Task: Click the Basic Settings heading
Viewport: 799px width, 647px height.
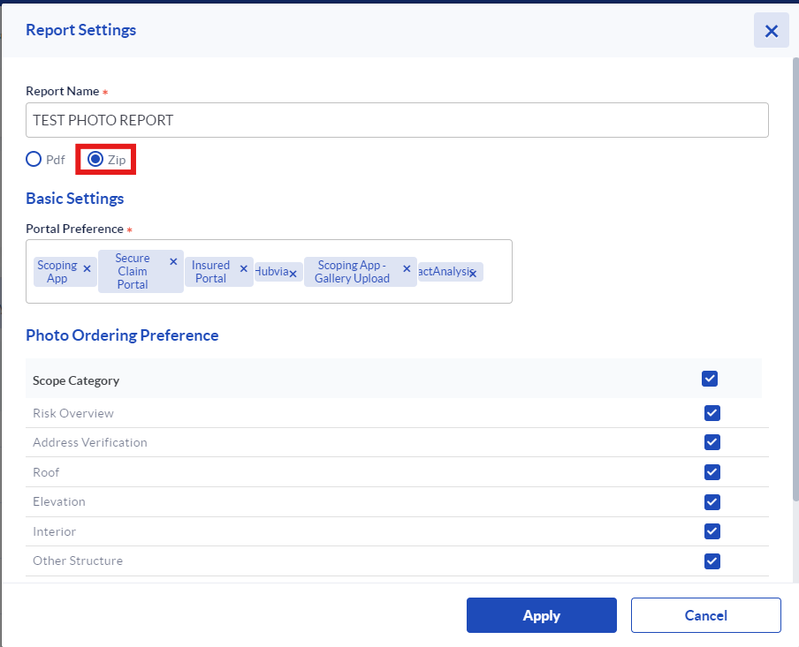Action: click(x=75, y=199)
